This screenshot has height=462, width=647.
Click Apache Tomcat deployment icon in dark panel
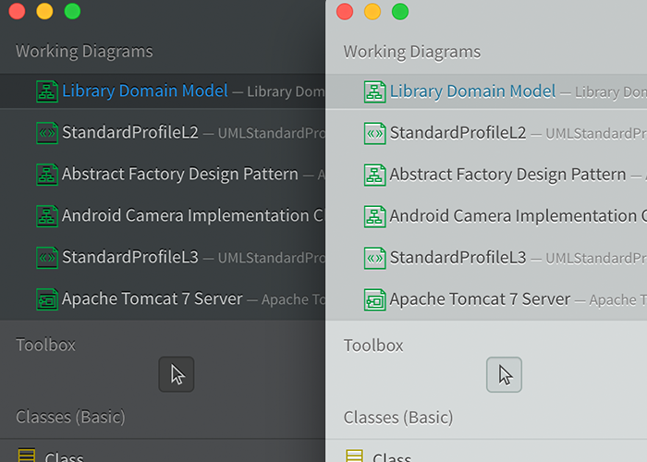pyautogui.click(x=47, y=299)
